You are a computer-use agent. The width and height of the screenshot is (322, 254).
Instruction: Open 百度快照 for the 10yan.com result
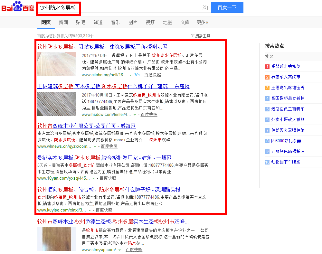click(x=108, y=178)
